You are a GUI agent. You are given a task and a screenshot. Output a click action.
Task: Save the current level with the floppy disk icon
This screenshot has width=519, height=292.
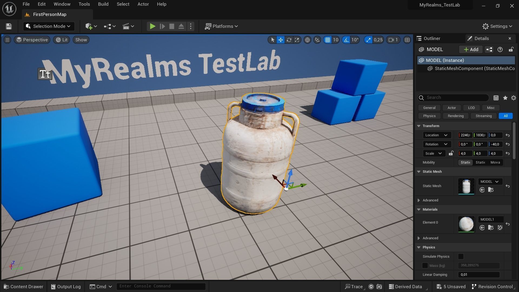pos(9,26)
